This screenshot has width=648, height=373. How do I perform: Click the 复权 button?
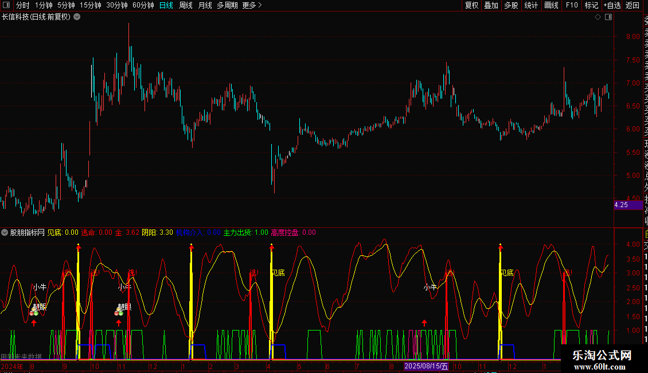(x=471, y=5)
